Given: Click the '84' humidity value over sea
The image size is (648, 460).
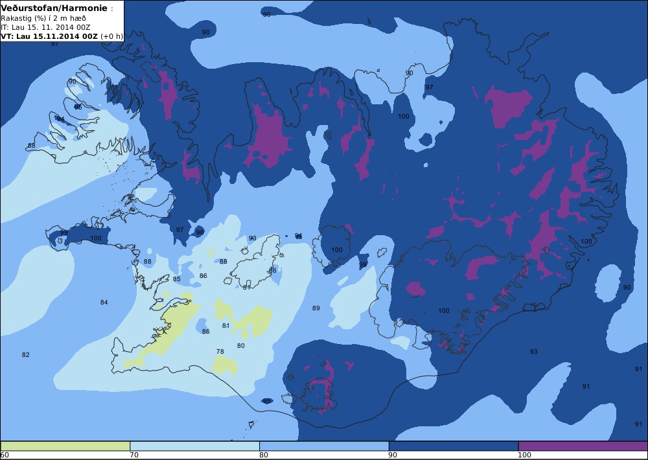Looking at the screenshot, I should tap(104, 302).
